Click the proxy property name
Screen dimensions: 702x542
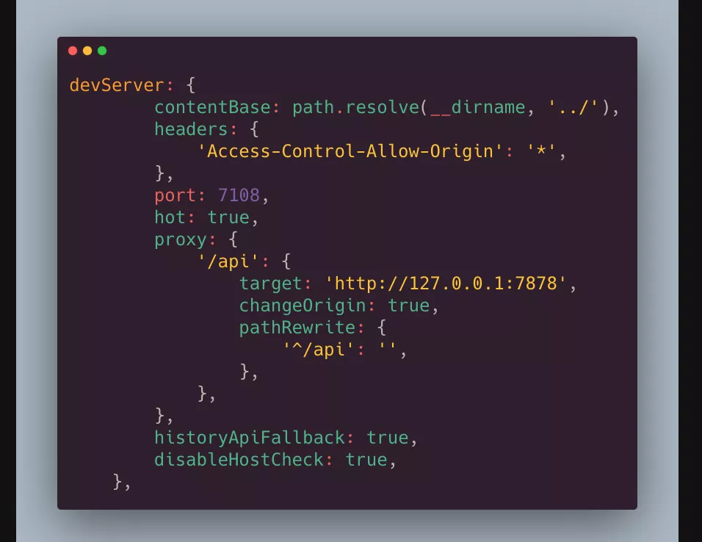point(181,239)
